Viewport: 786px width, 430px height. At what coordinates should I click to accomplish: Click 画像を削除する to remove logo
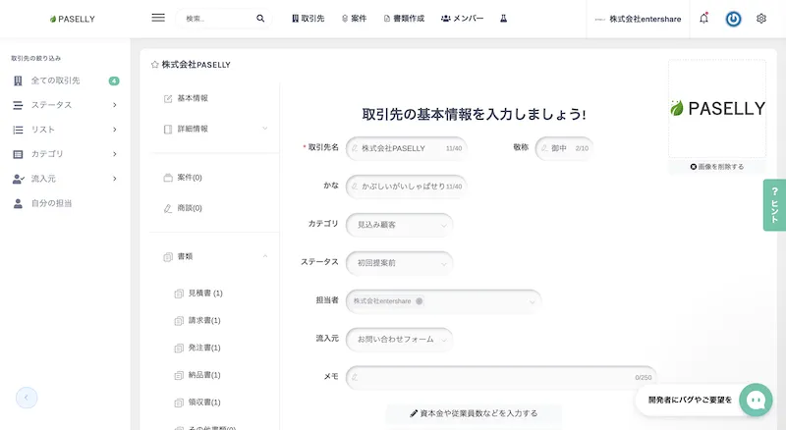click(716, 167)
